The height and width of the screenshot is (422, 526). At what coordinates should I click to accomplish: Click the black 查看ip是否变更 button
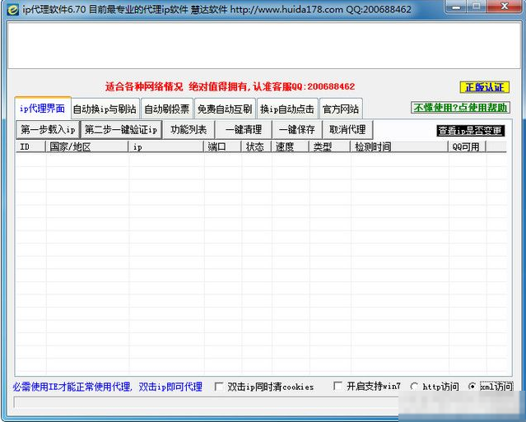tap(470, 131)
